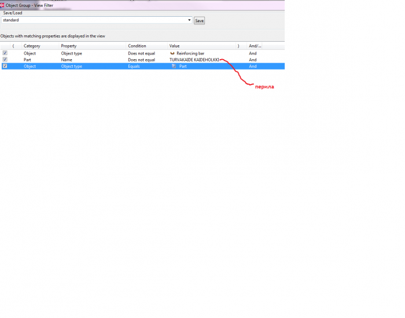The height and width of the screenshot is (318, 405).
Task: Click the Condition column header
Action: tap(147, 46)
